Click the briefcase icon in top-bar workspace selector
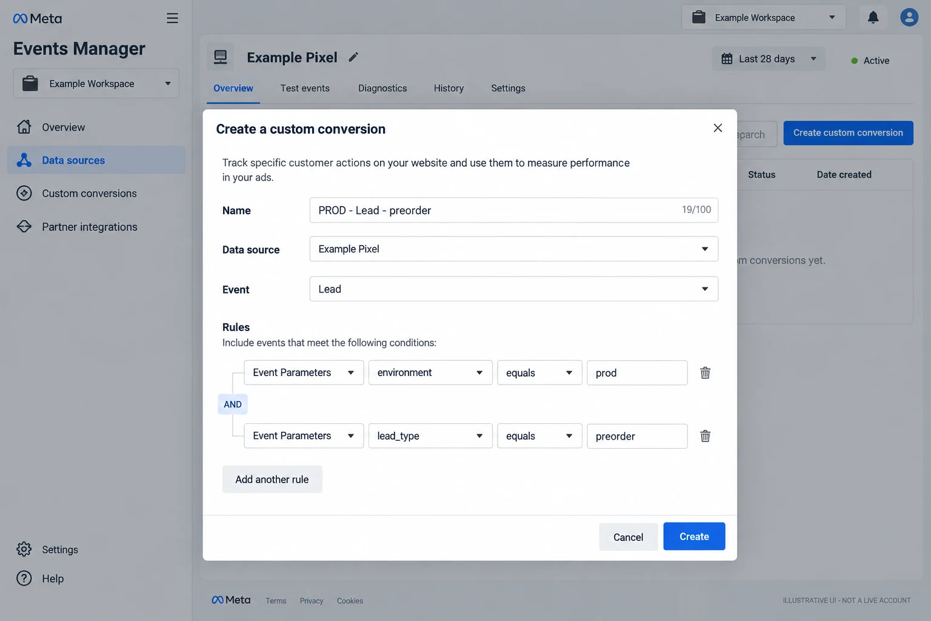The height and width of the screenshot is (621, 931). 699,17
